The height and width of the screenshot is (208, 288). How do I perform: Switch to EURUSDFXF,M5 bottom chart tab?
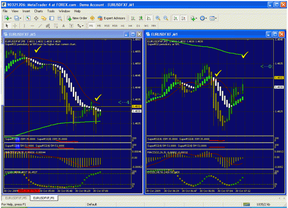point(16,198)
